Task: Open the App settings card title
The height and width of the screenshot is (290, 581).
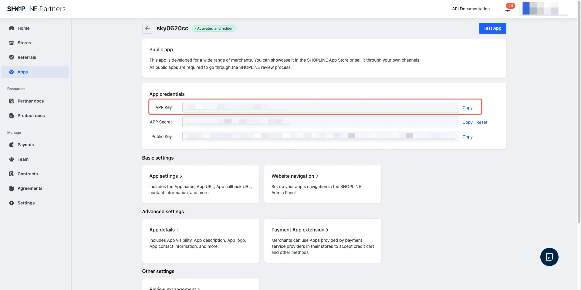Action: tap(164, 176)
